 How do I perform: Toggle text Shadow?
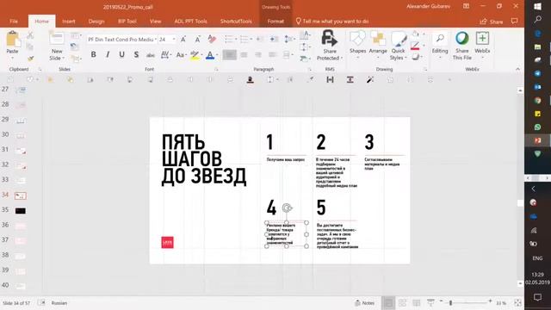click(136, 54)
